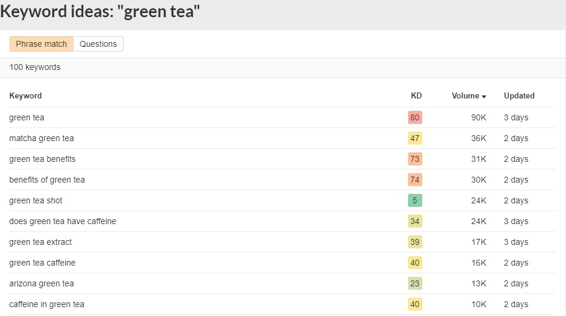
Task: Select 'green tea benefits' keyword link
Action: (42, 159)
